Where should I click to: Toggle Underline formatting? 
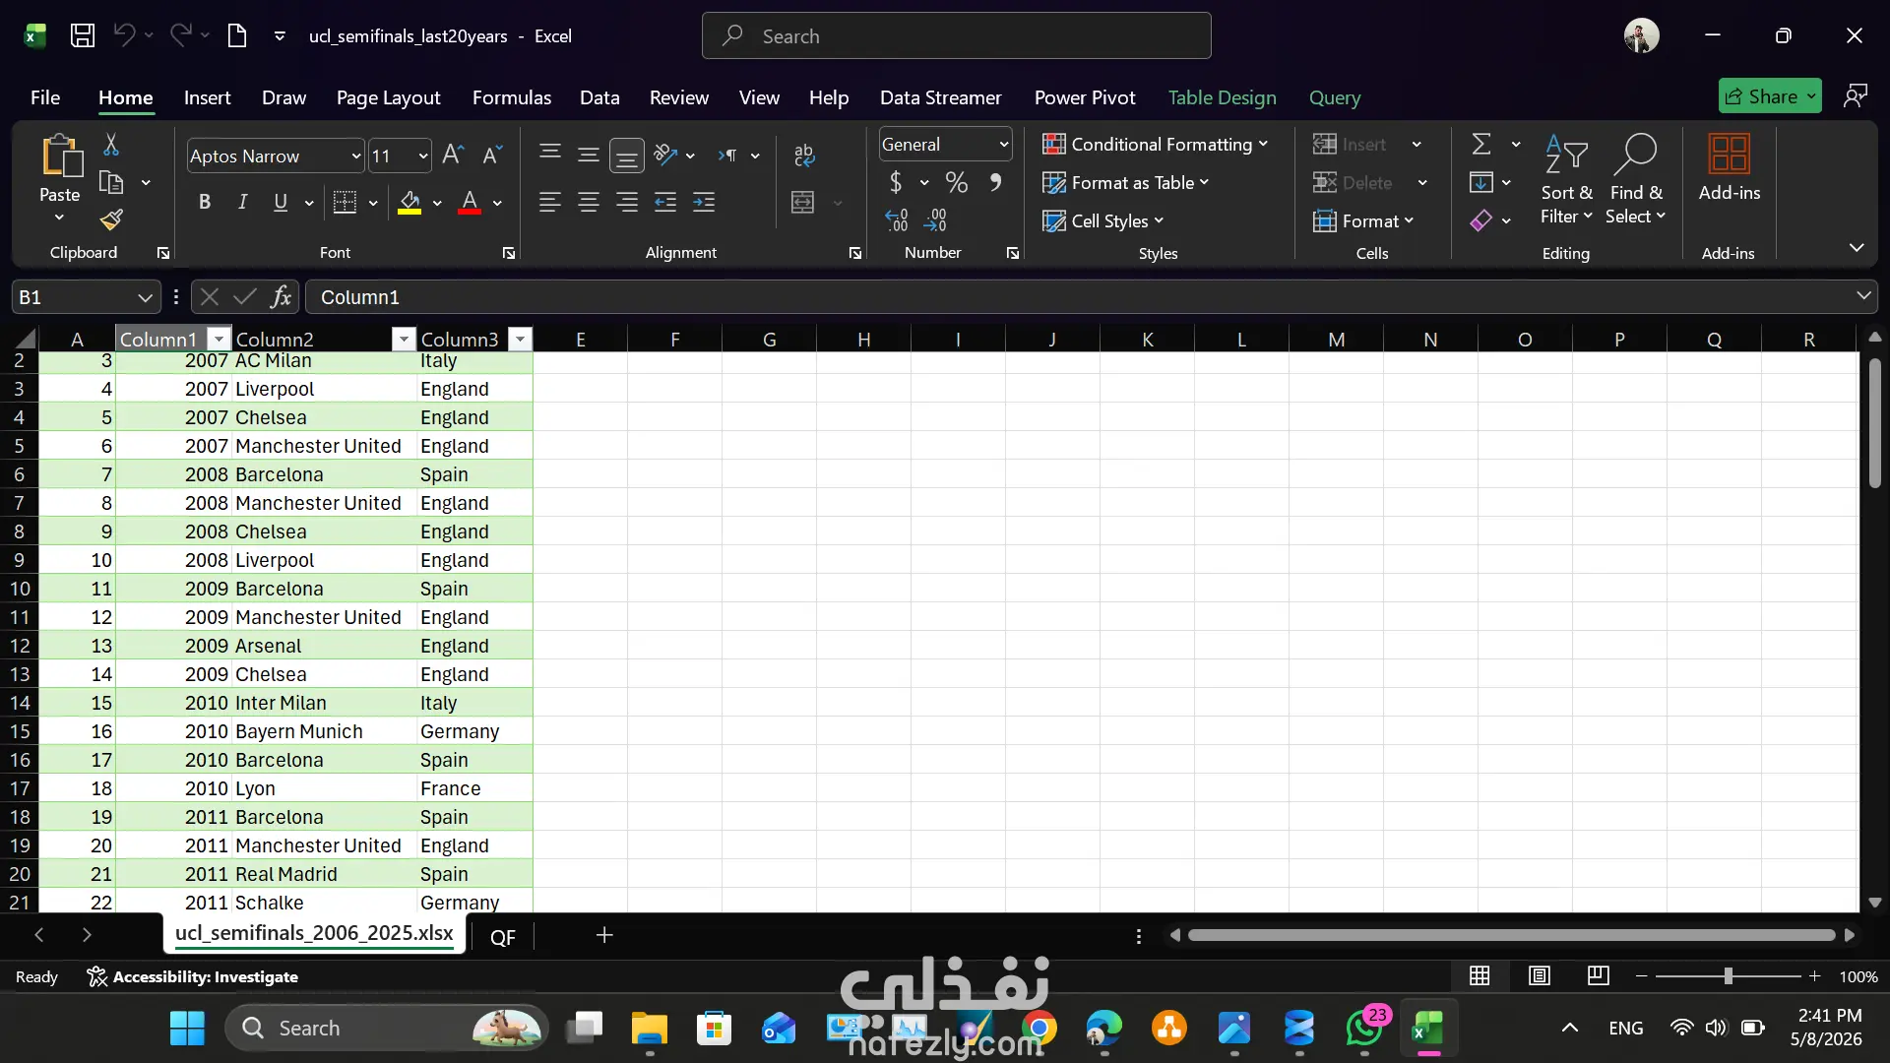tap(281, 202)
